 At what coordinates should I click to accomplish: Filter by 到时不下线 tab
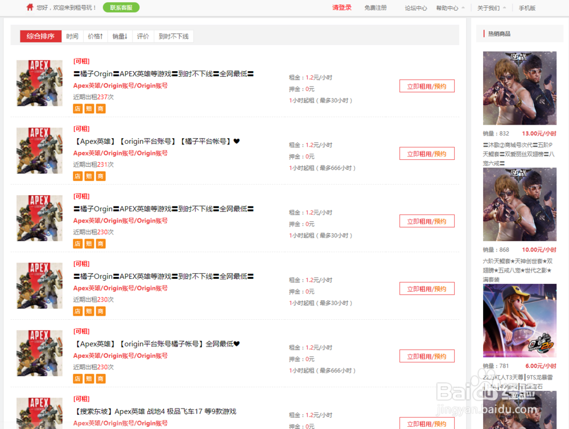174,36
